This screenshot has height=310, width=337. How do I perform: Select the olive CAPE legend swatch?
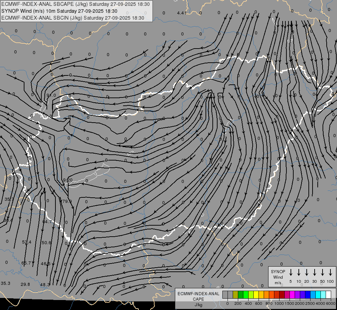235,295
